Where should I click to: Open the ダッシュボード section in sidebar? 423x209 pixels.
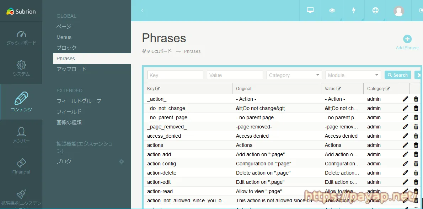pyautogui.click(x=21, y=38)
